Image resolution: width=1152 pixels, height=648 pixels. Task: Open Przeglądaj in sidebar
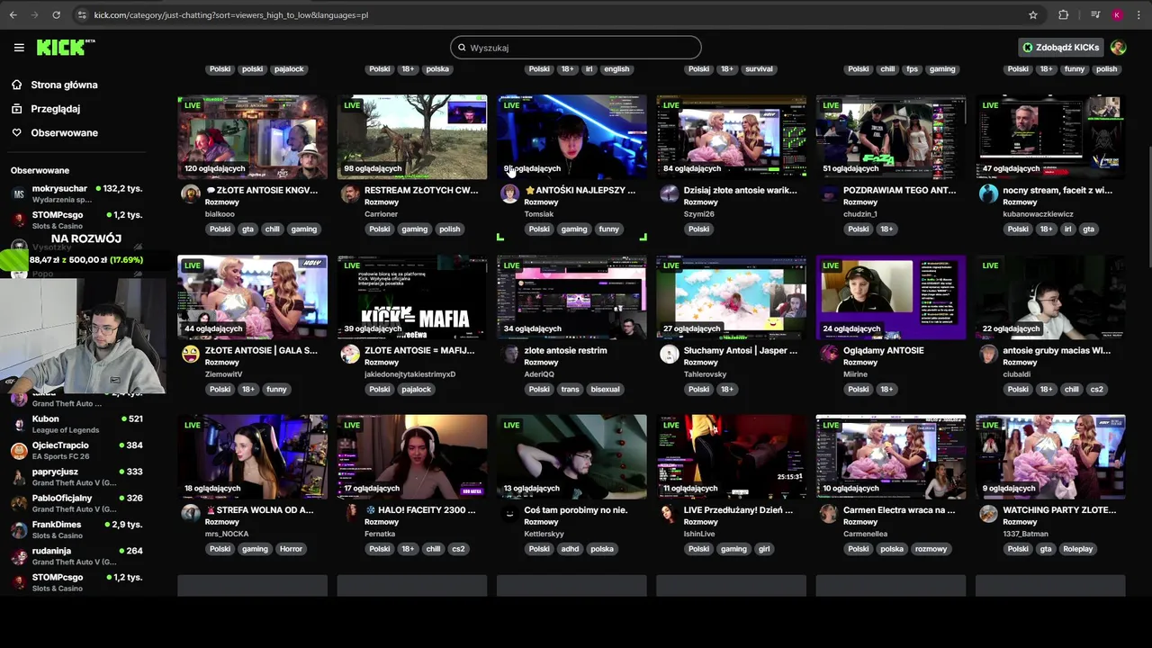(55, 109)
